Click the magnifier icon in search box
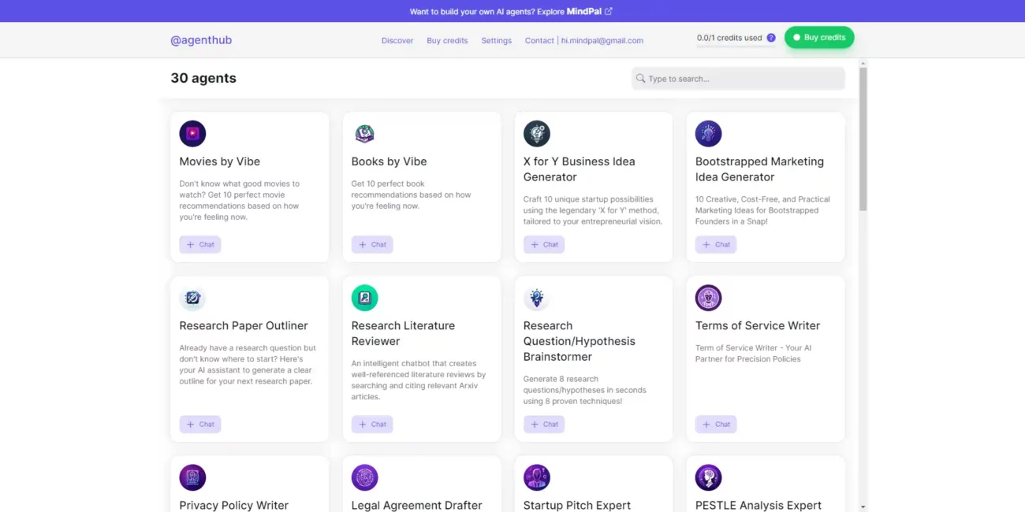 [x=641, y=79]
